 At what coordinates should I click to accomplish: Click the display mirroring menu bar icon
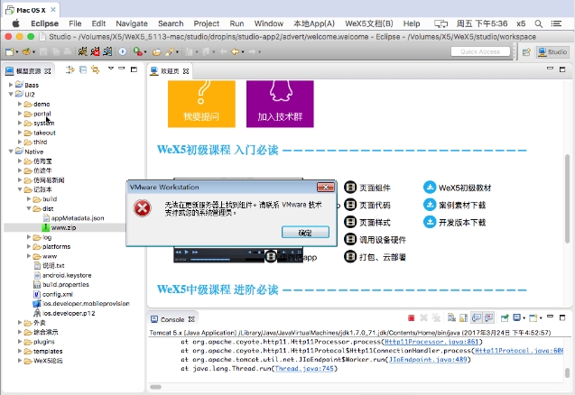click(x=441, y=23)
